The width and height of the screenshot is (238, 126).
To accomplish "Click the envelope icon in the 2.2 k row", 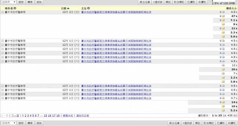I will tap(223, 77).
